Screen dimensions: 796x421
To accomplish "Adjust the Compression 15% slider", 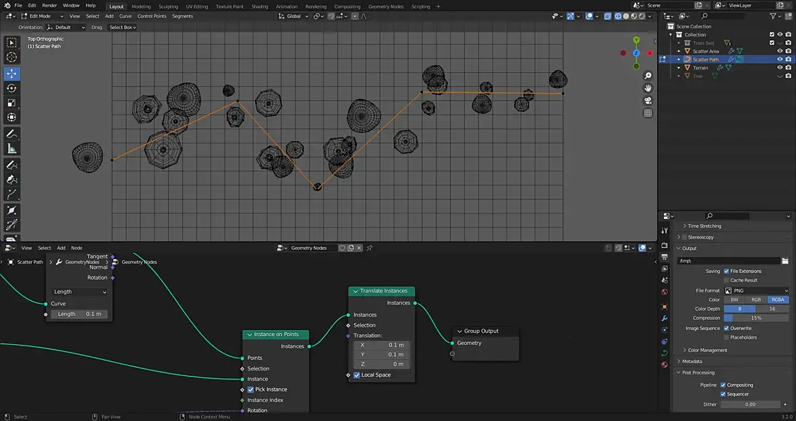I will point(756,318).
